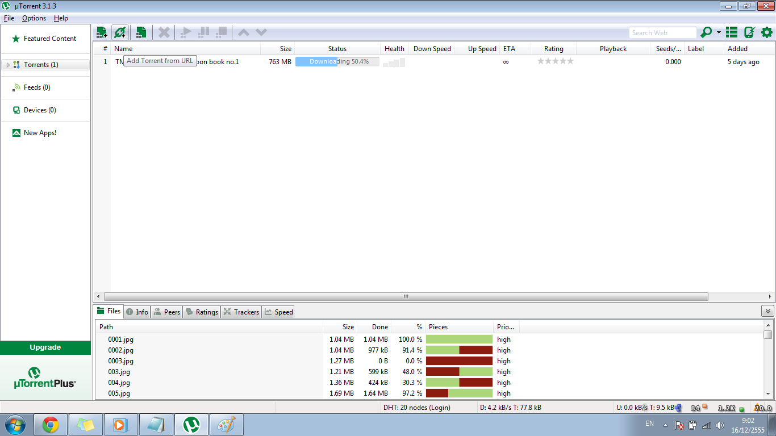The height and width of the screenshot is (436, 776).
Task: Select Featured Content in sidebar
Action: pos(45,39)
